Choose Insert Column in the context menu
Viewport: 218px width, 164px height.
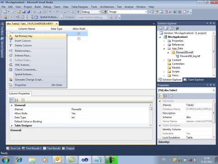point(37,41)
